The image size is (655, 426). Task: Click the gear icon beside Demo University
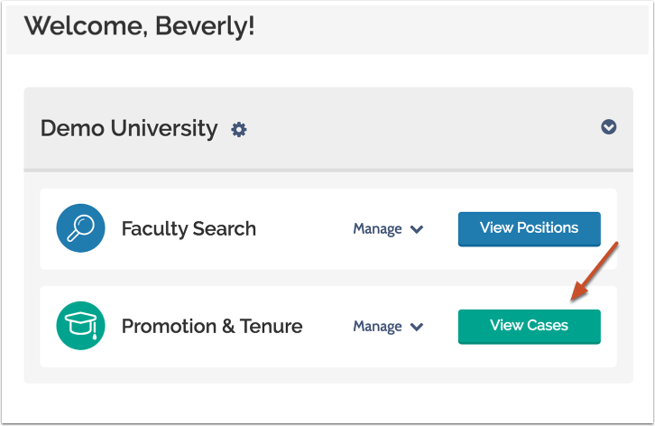tap(238, 130)
